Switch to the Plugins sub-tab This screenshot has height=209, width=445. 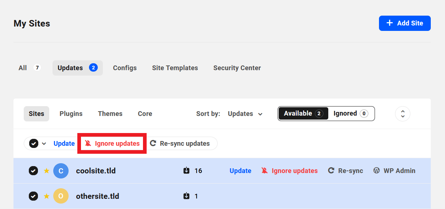71,114
